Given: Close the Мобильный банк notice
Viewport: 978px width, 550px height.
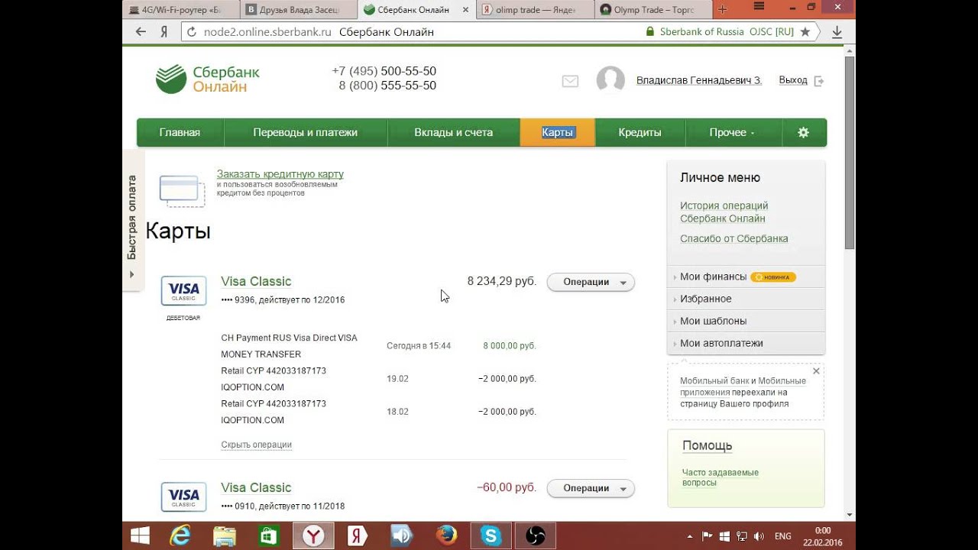Looking at the screenshot, I should coord(816,371).
